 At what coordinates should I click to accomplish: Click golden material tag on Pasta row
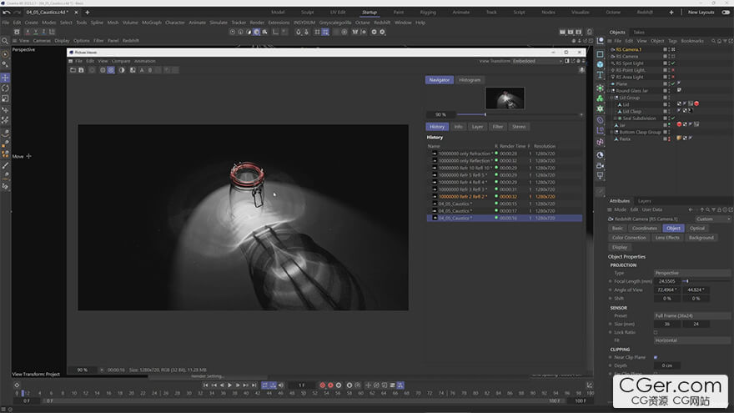click(679, 139)
